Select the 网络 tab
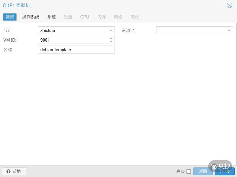This screenshot has width=237, height=177. [118, 17]
